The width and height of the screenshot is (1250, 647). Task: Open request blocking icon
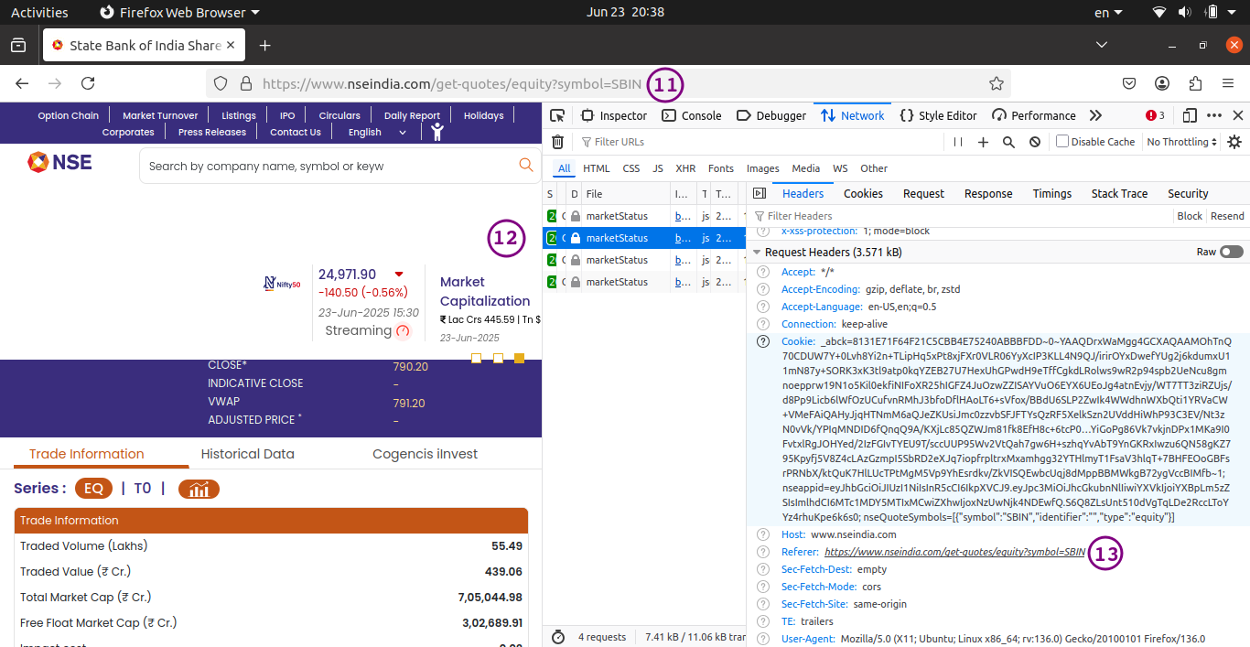point(1035,142)
